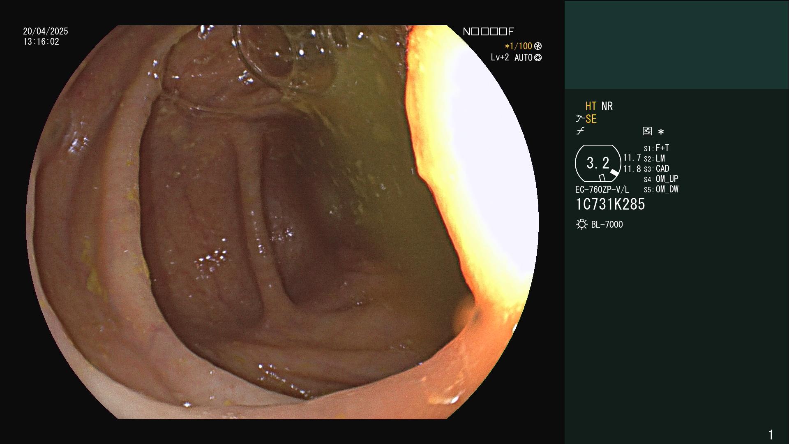
Task: Click the date 20/04/2025
Action: [46, 31]
